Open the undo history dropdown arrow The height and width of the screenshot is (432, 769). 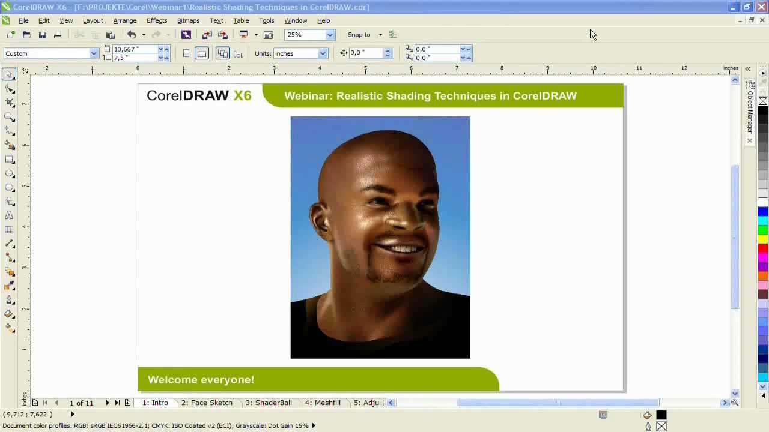click(x=144, y=35)
